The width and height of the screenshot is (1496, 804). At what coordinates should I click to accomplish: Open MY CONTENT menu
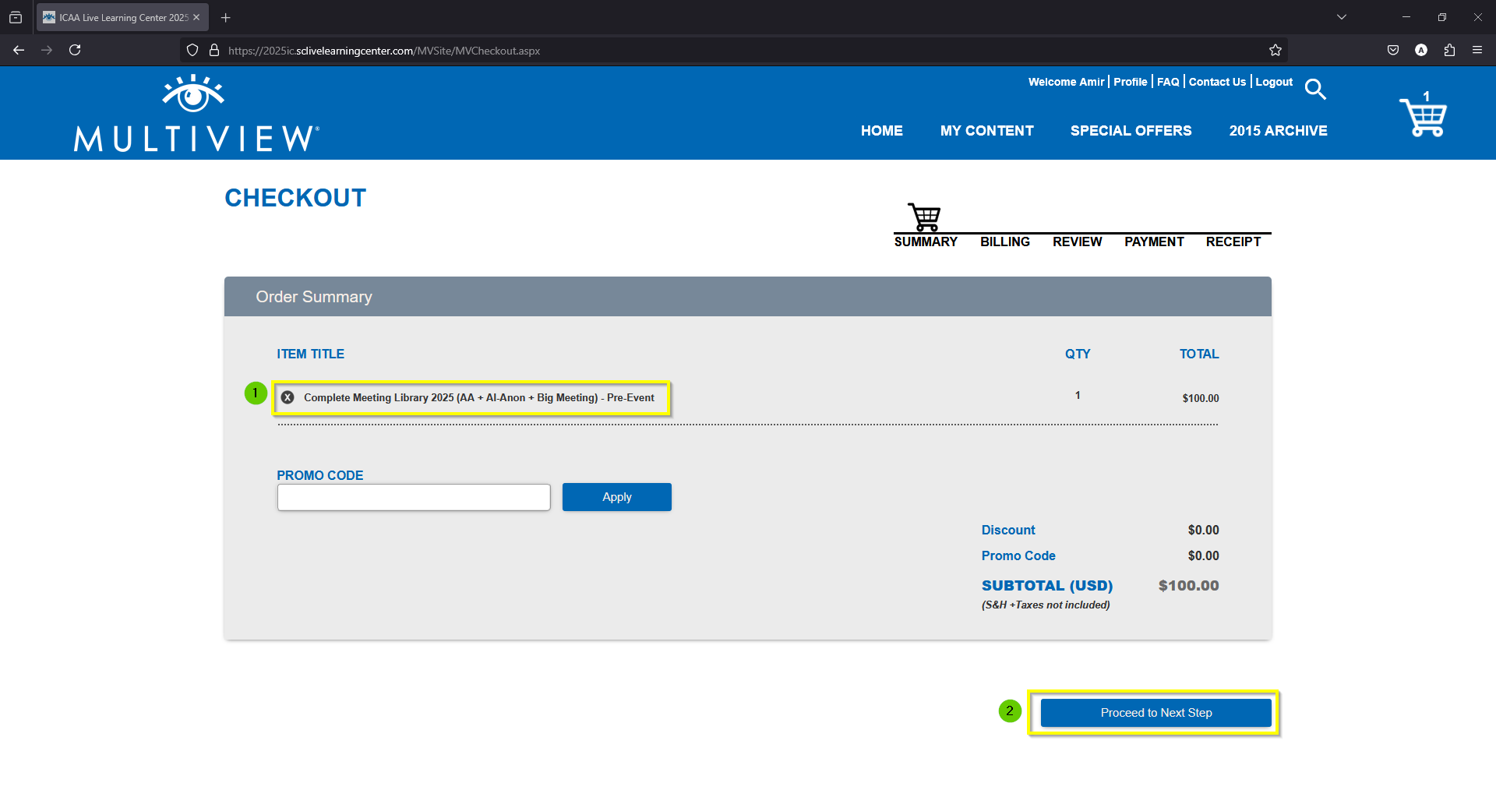(987, 131)
